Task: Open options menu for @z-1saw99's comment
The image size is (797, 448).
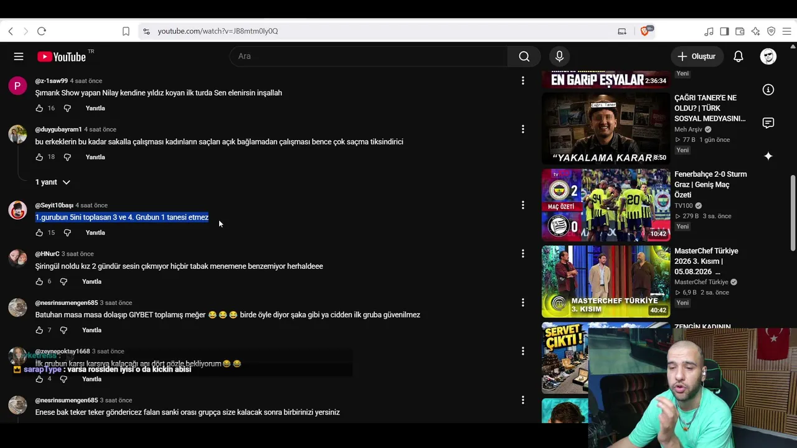Action: 523,80
